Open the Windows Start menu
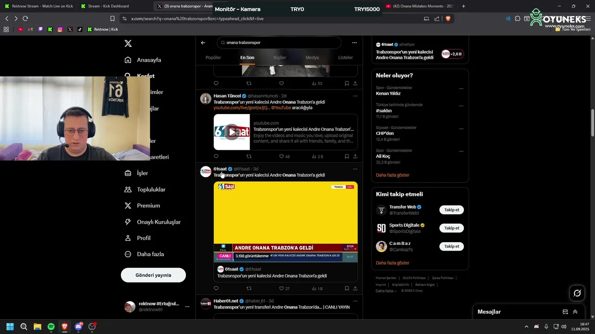The width and height of the screenshot is (595, 334). pos(10,327)
